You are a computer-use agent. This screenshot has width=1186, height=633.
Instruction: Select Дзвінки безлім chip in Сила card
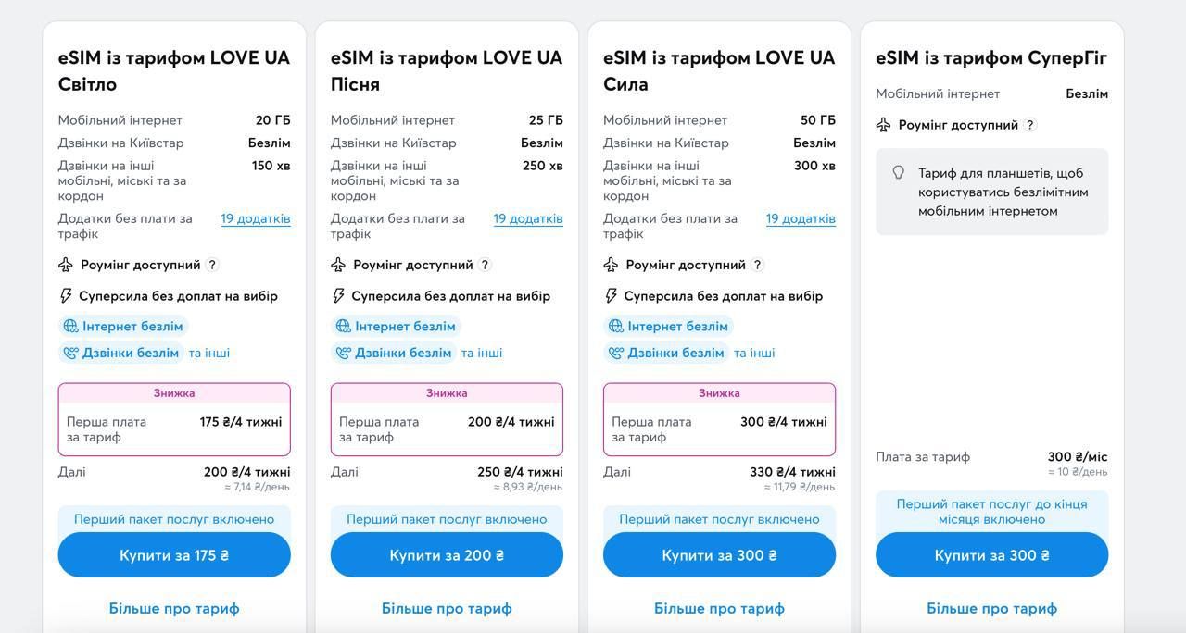[667, 353]
